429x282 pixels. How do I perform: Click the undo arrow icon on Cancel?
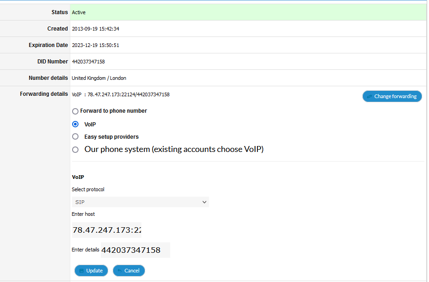point(120,271)
